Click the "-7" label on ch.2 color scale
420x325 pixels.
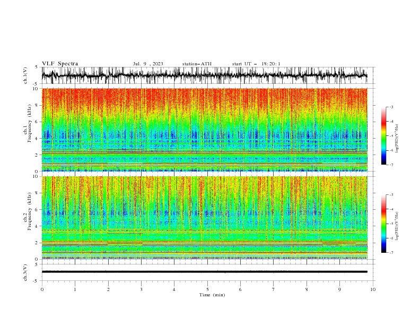(x=391, y=253)
